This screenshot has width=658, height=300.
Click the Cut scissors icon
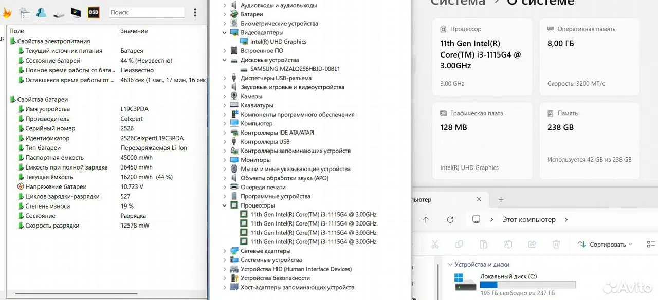(434, 245)
